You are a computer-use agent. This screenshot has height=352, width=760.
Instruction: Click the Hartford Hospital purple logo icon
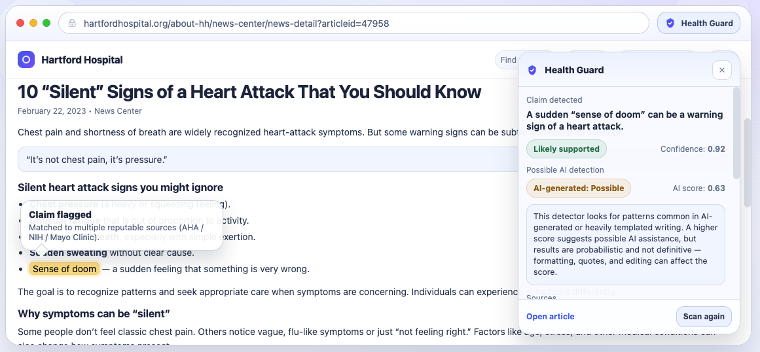click(26, 60)
